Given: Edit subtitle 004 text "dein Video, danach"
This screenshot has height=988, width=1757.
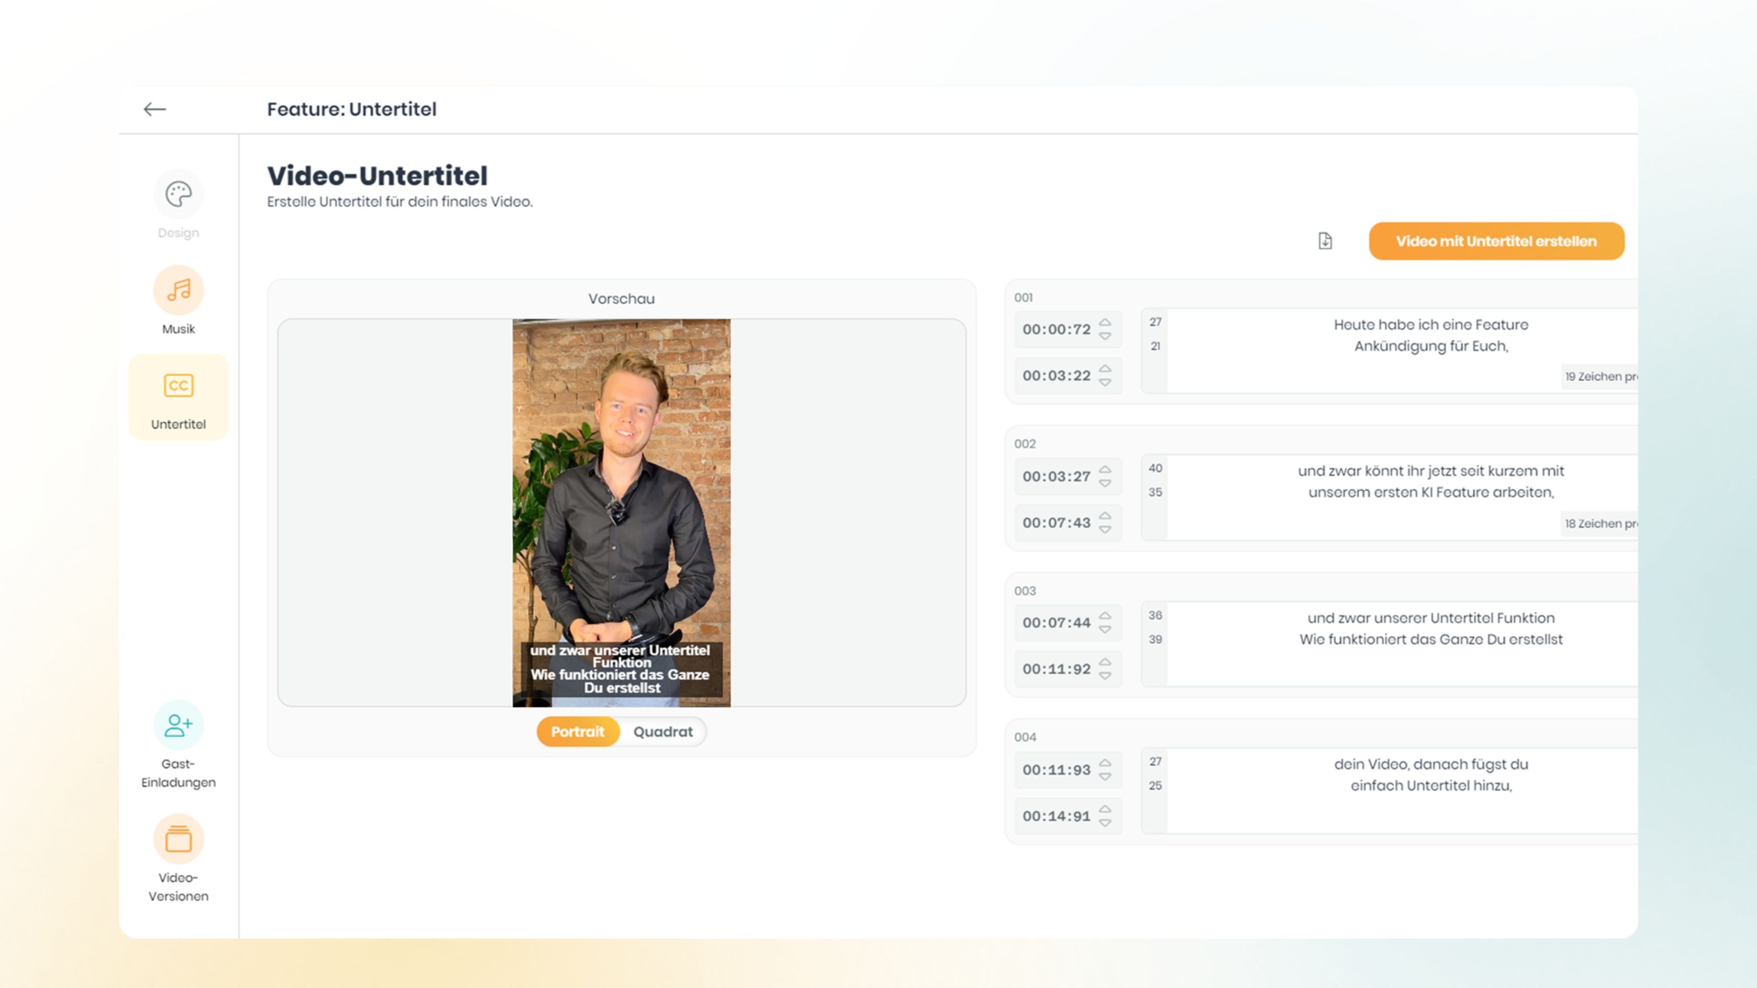Looking at the screenshot, I should (x=1430, y=764).
